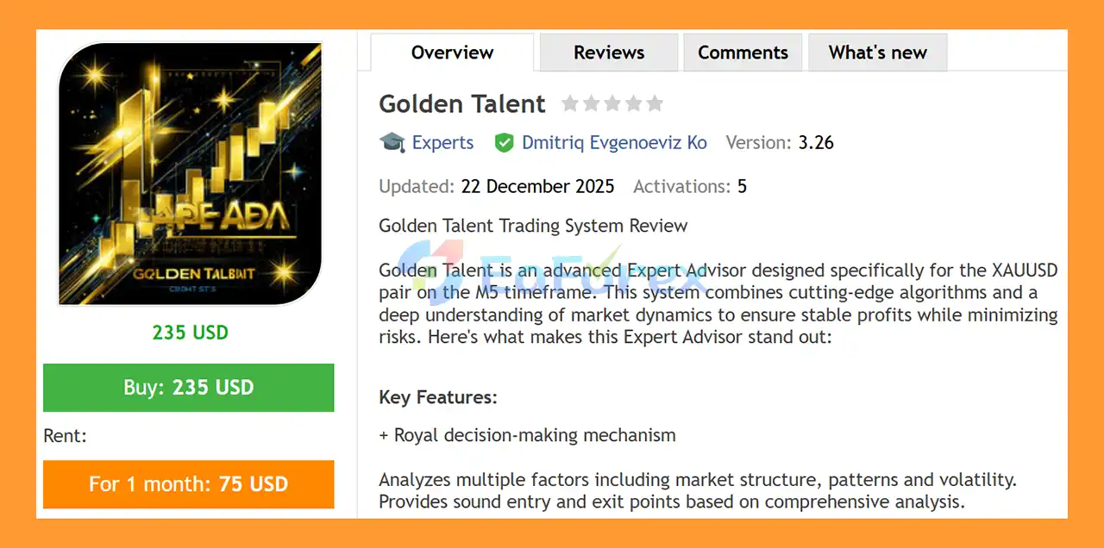Go to the Comments tab
1104x548 pixels.
(x=743, y=53)
